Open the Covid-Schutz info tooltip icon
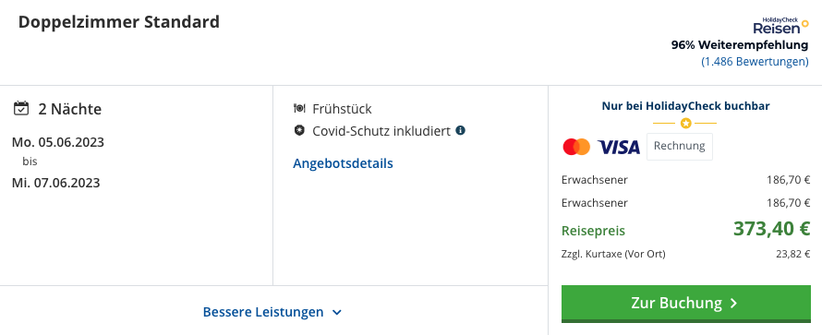The height and width of the screenshot is (335, 822). (x=460, y=130)
